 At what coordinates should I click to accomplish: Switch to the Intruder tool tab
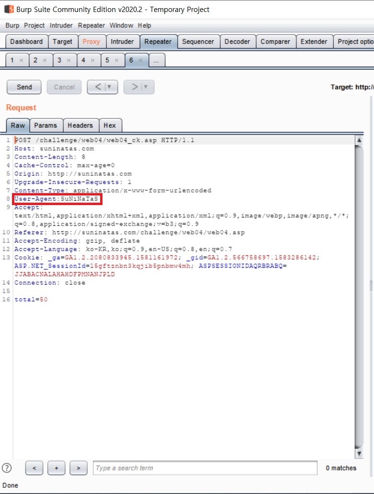[122, 42]
